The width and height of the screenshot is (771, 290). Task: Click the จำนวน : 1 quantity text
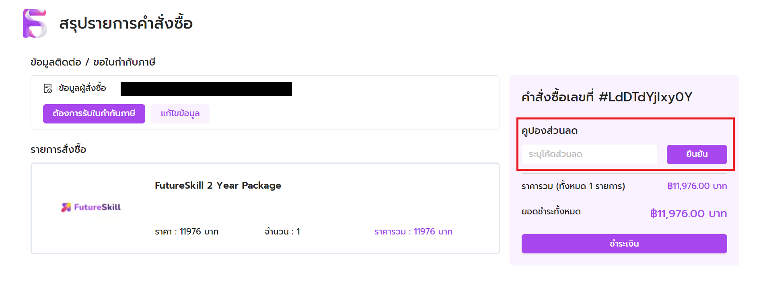[x=282, y=232]
